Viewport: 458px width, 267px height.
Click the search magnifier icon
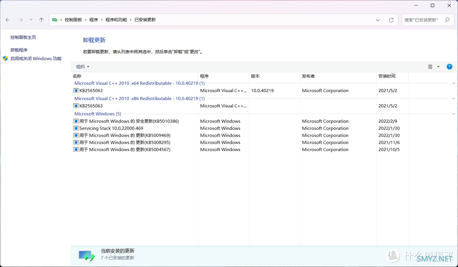click(447, 20)
